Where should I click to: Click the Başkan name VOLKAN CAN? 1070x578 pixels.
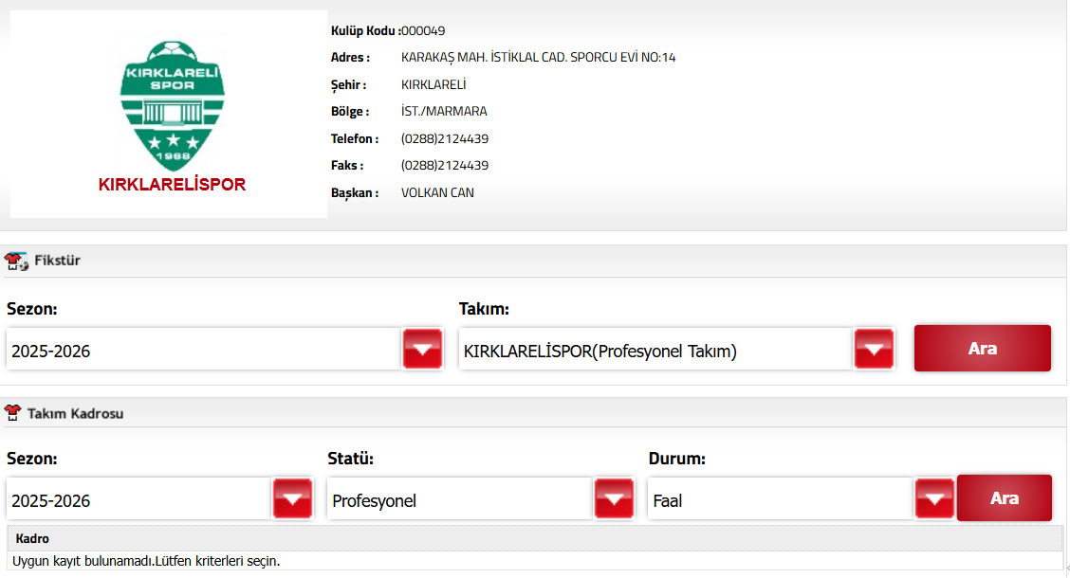(x=437, y=192)
